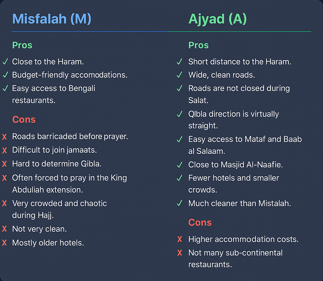Click the red X next to "Mostly older hotels."
Viewport: 323px width, 281px height.
pyautogui.click(x=5, y=243)
